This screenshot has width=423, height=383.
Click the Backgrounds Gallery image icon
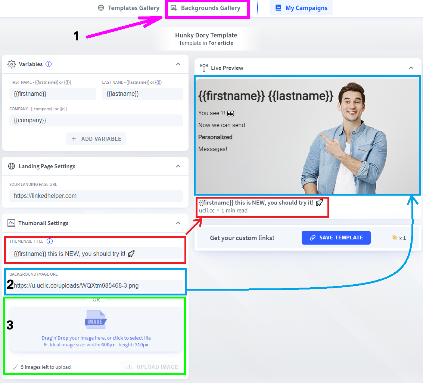pos(174,8)
